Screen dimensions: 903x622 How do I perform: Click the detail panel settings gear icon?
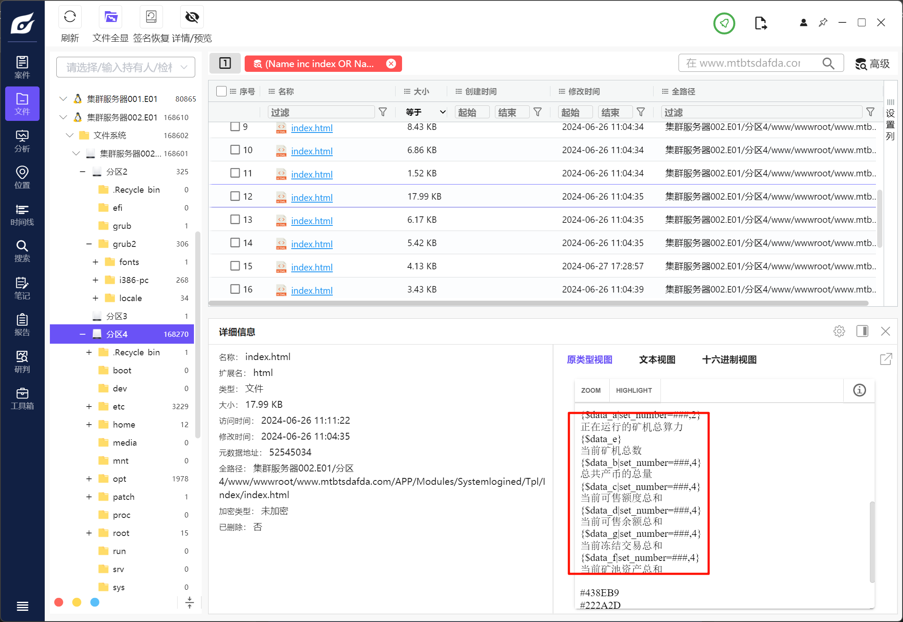click(839, 331)
